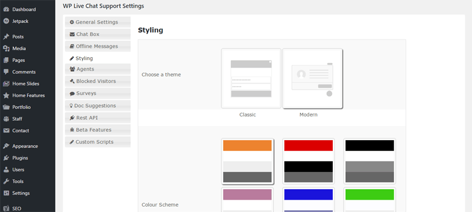
Task: Click the Staff icon
Action: (6, 118)
